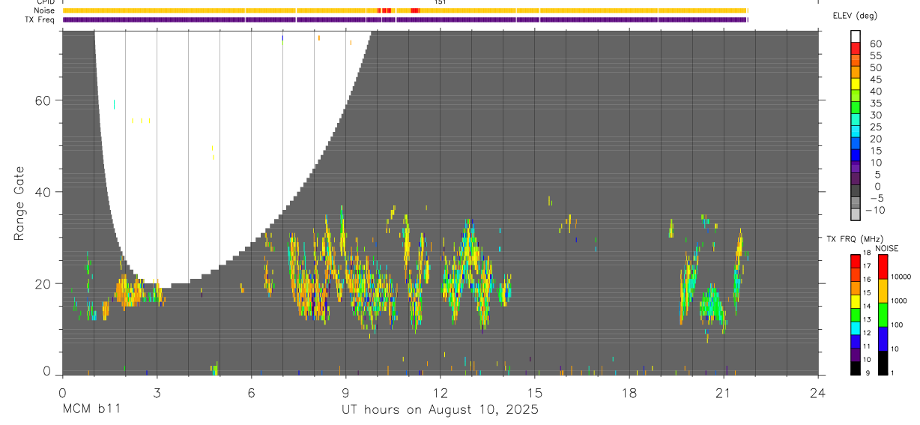
Task: Click the 18 tick on UT hours axis
Action: 629,392
